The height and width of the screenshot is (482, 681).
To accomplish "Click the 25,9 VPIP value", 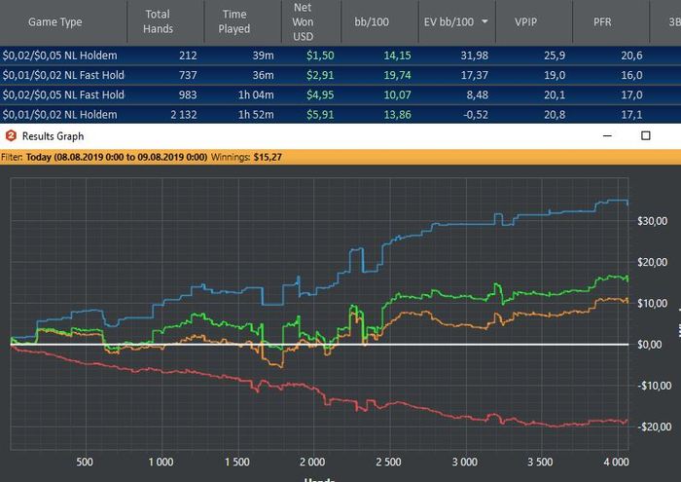I will coord(555,56).
